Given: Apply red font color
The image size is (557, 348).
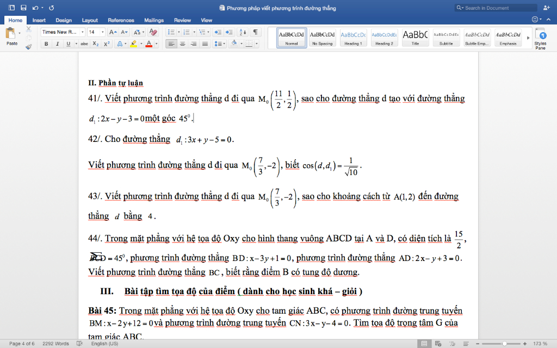Looking at the screenshot, I should click(149, 43).
